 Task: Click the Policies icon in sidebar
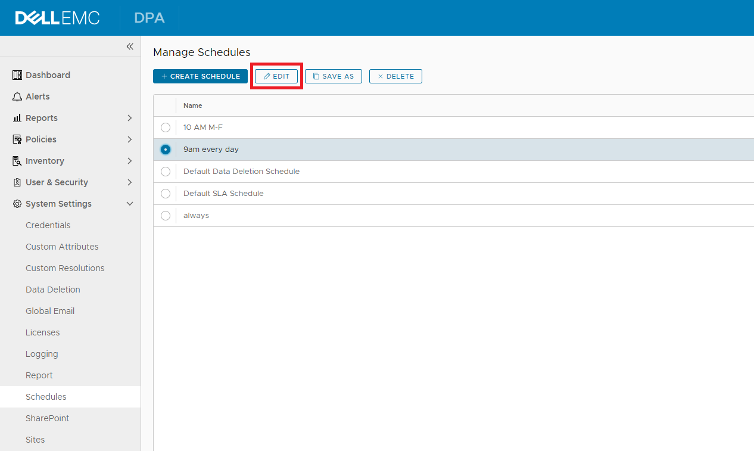pyautogui.click(x=17, y=139)
